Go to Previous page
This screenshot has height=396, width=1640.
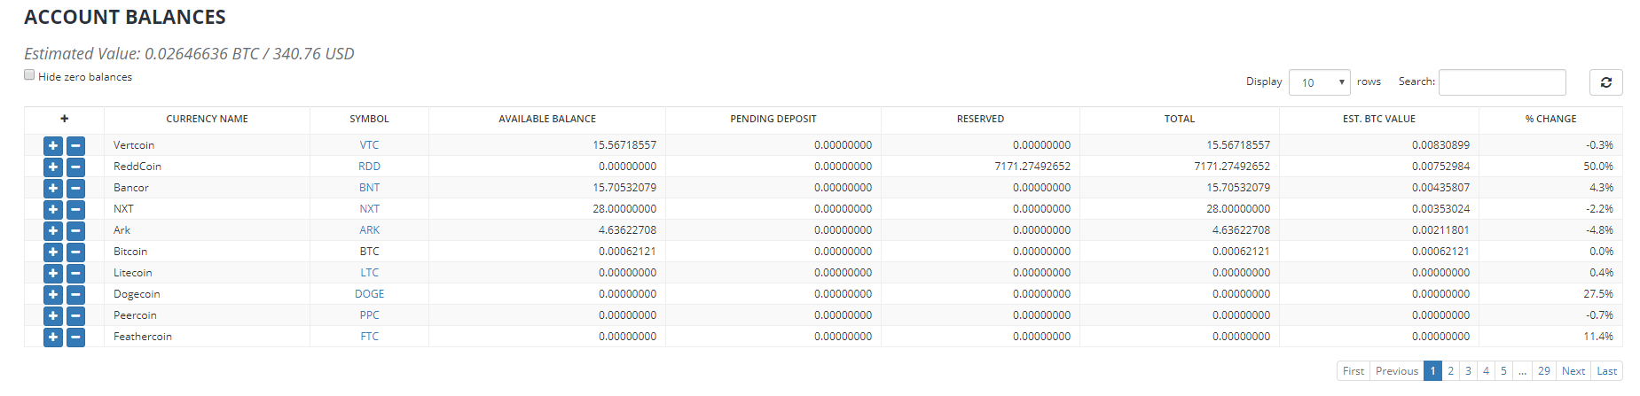tap(1397, 371)
